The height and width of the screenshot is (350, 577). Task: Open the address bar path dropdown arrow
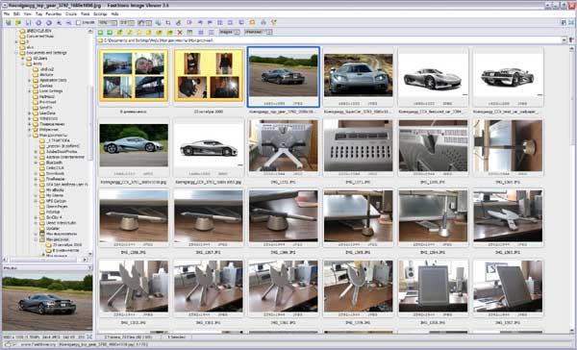coord(564,39)
